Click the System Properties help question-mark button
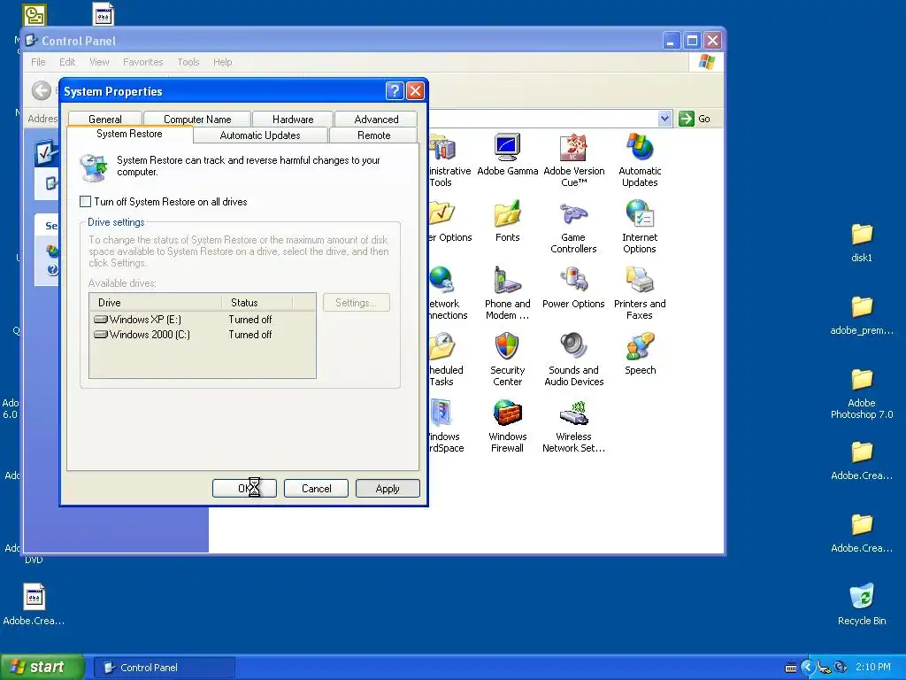This screenshot has width=906, height=680. [x=394, y=91]
